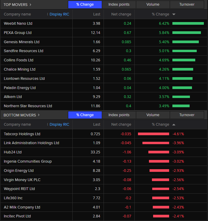Open Weebit Nano Ltd row
Viewport: 208px width, 221px height.
(x=104, y=24)
